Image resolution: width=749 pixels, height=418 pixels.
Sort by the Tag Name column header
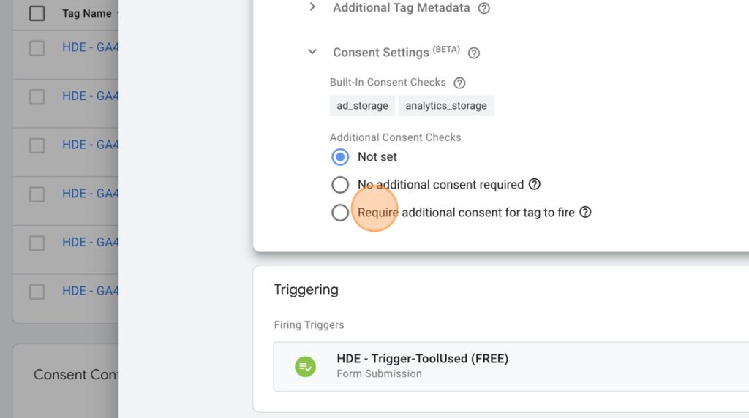(86, 13)
